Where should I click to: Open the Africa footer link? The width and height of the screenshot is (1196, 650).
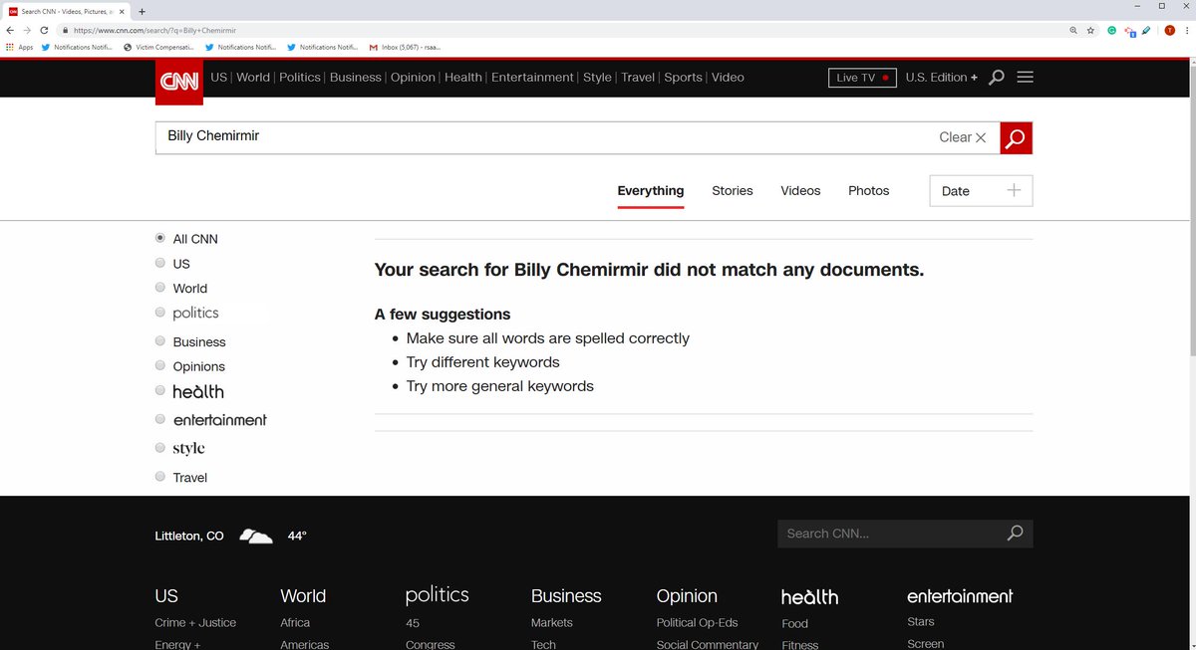tap(295, 623)
